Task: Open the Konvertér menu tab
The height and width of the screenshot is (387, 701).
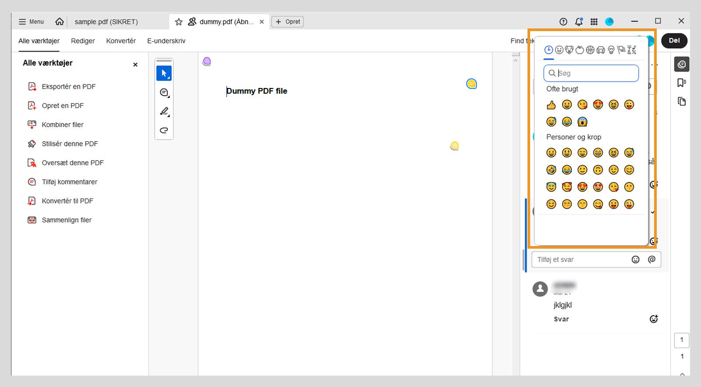Action: pos(121,41)
